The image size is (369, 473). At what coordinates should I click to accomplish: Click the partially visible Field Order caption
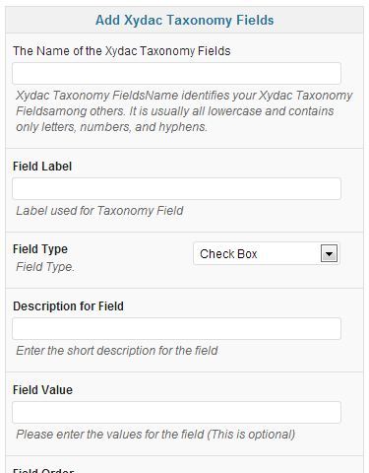point(43,470)
